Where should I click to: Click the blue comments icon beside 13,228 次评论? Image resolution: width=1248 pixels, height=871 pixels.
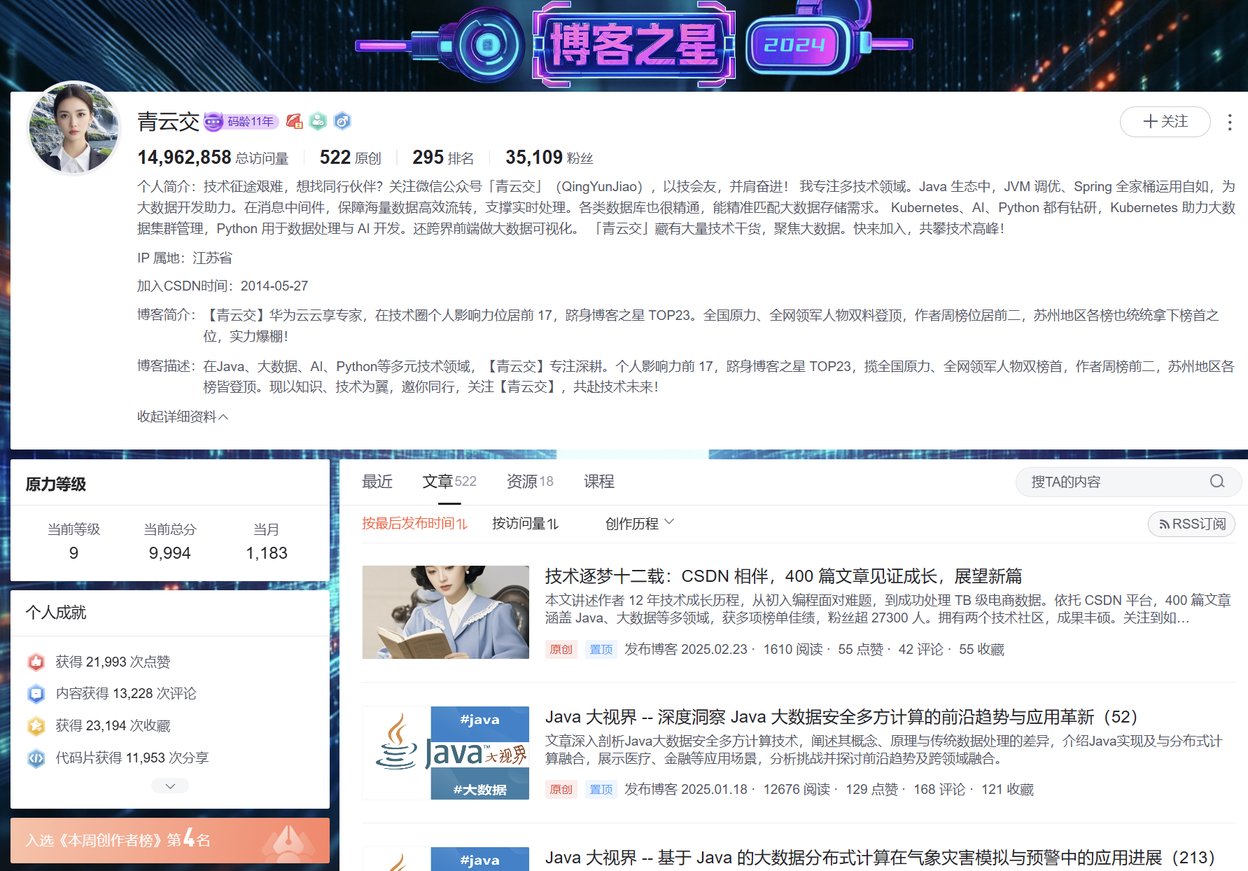pyautogui.click(x=36, y=694)
